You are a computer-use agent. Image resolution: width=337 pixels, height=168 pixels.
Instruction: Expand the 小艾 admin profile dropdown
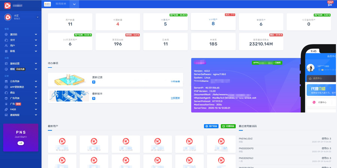click(37, 17)
